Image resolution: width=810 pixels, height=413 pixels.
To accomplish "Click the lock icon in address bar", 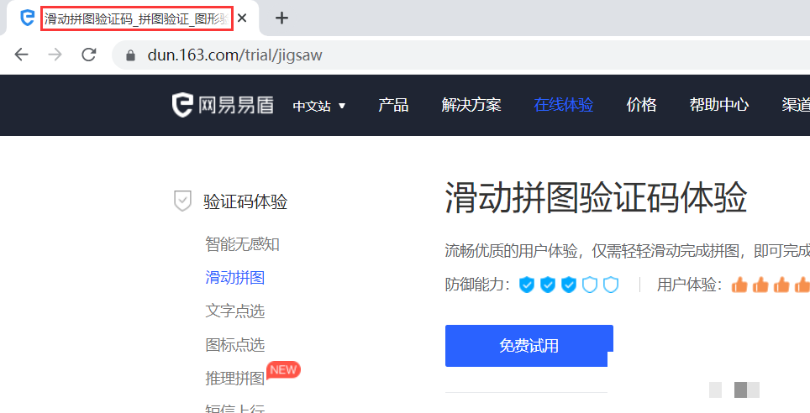I will click(x=130, y=55).
